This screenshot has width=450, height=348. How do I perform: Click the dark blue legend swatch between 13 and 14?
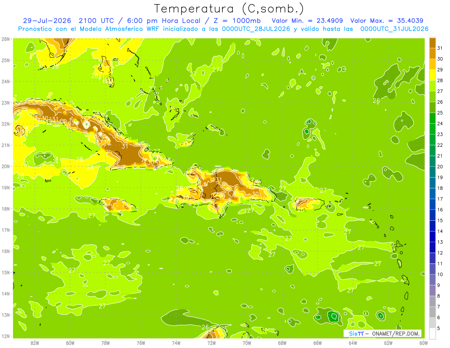[x=432, y=237]
